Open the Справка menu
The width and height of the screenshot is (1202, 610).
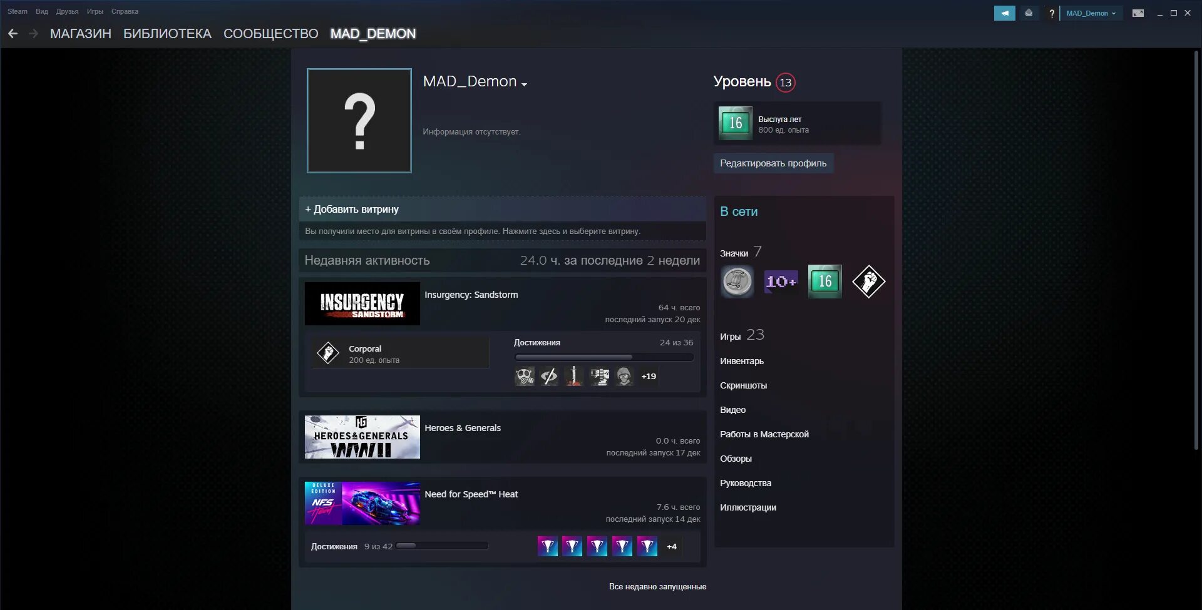pos(125,11)
